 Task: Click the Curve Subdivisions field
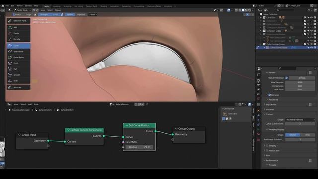point(300,124)
